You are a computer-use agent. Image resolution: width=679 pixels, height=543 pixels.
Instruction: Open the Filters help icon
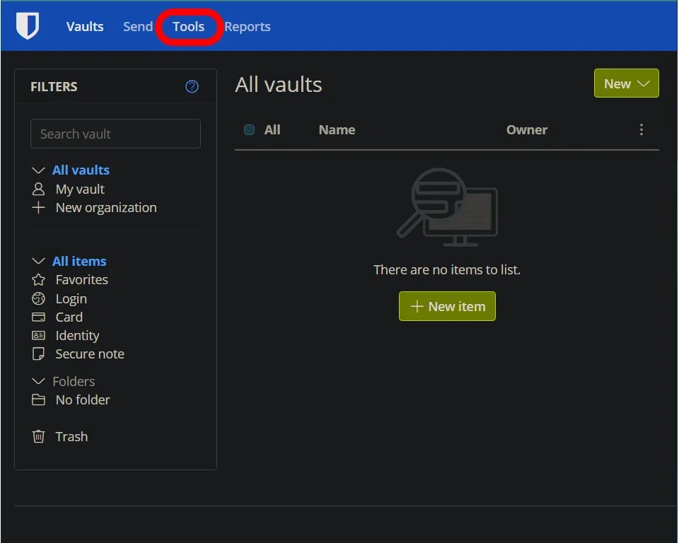click(x=191, y=86)
